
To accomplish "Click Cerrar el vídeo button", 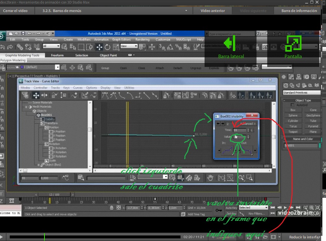I will 15,11.
